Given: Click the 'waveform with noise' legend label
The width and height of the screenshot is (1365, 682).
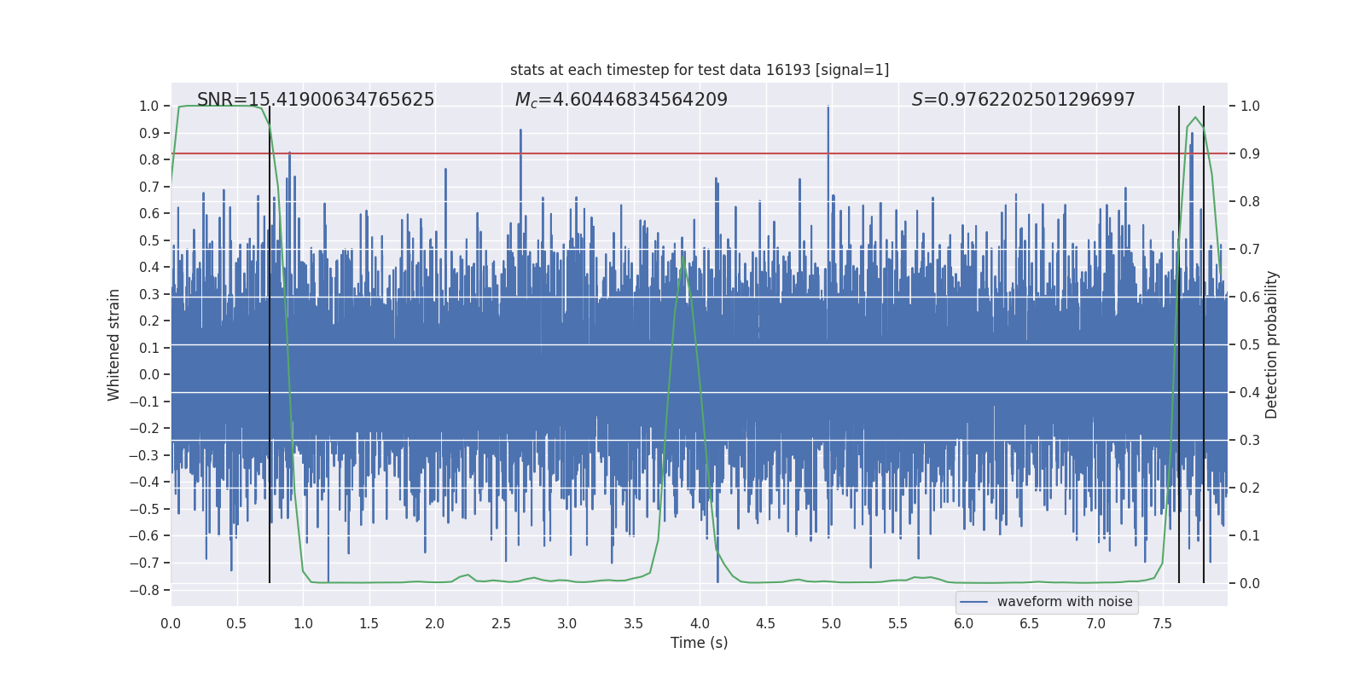Looking at the screenshot, I should pyautogui.click(x=1065, y=602).
